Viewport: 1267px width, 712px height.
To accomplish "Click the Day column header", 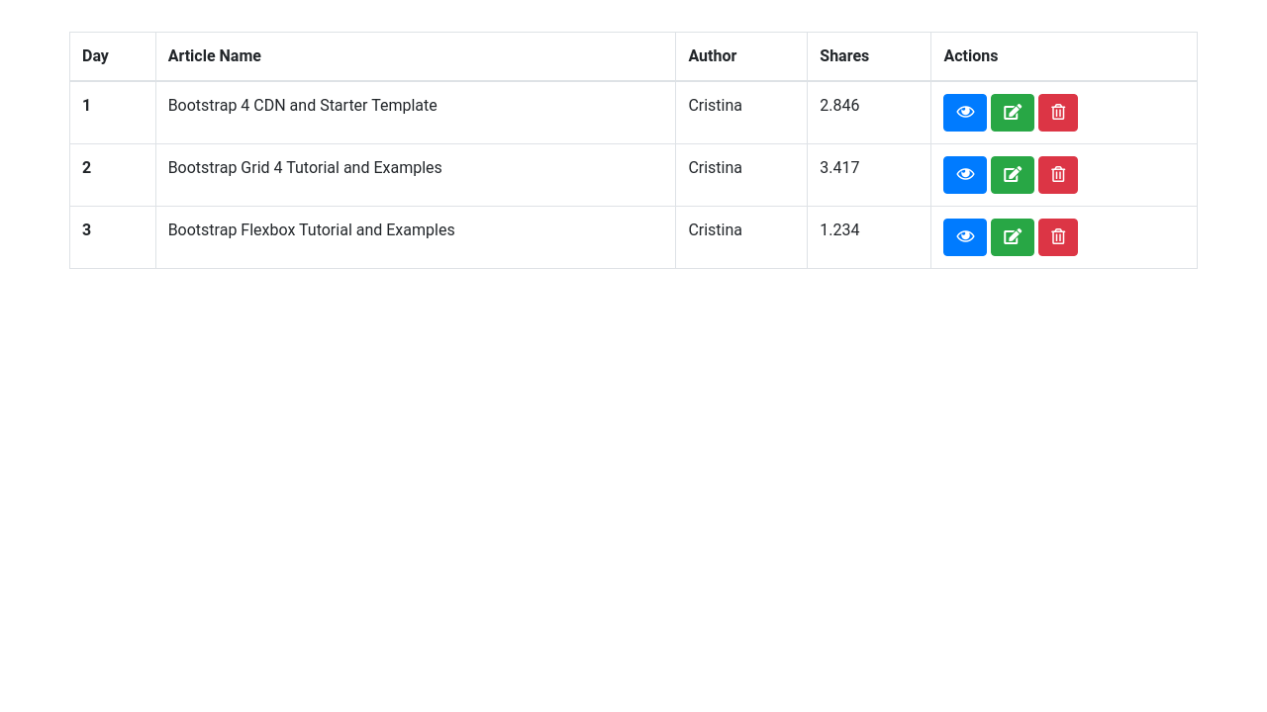I will coord(95,56).
